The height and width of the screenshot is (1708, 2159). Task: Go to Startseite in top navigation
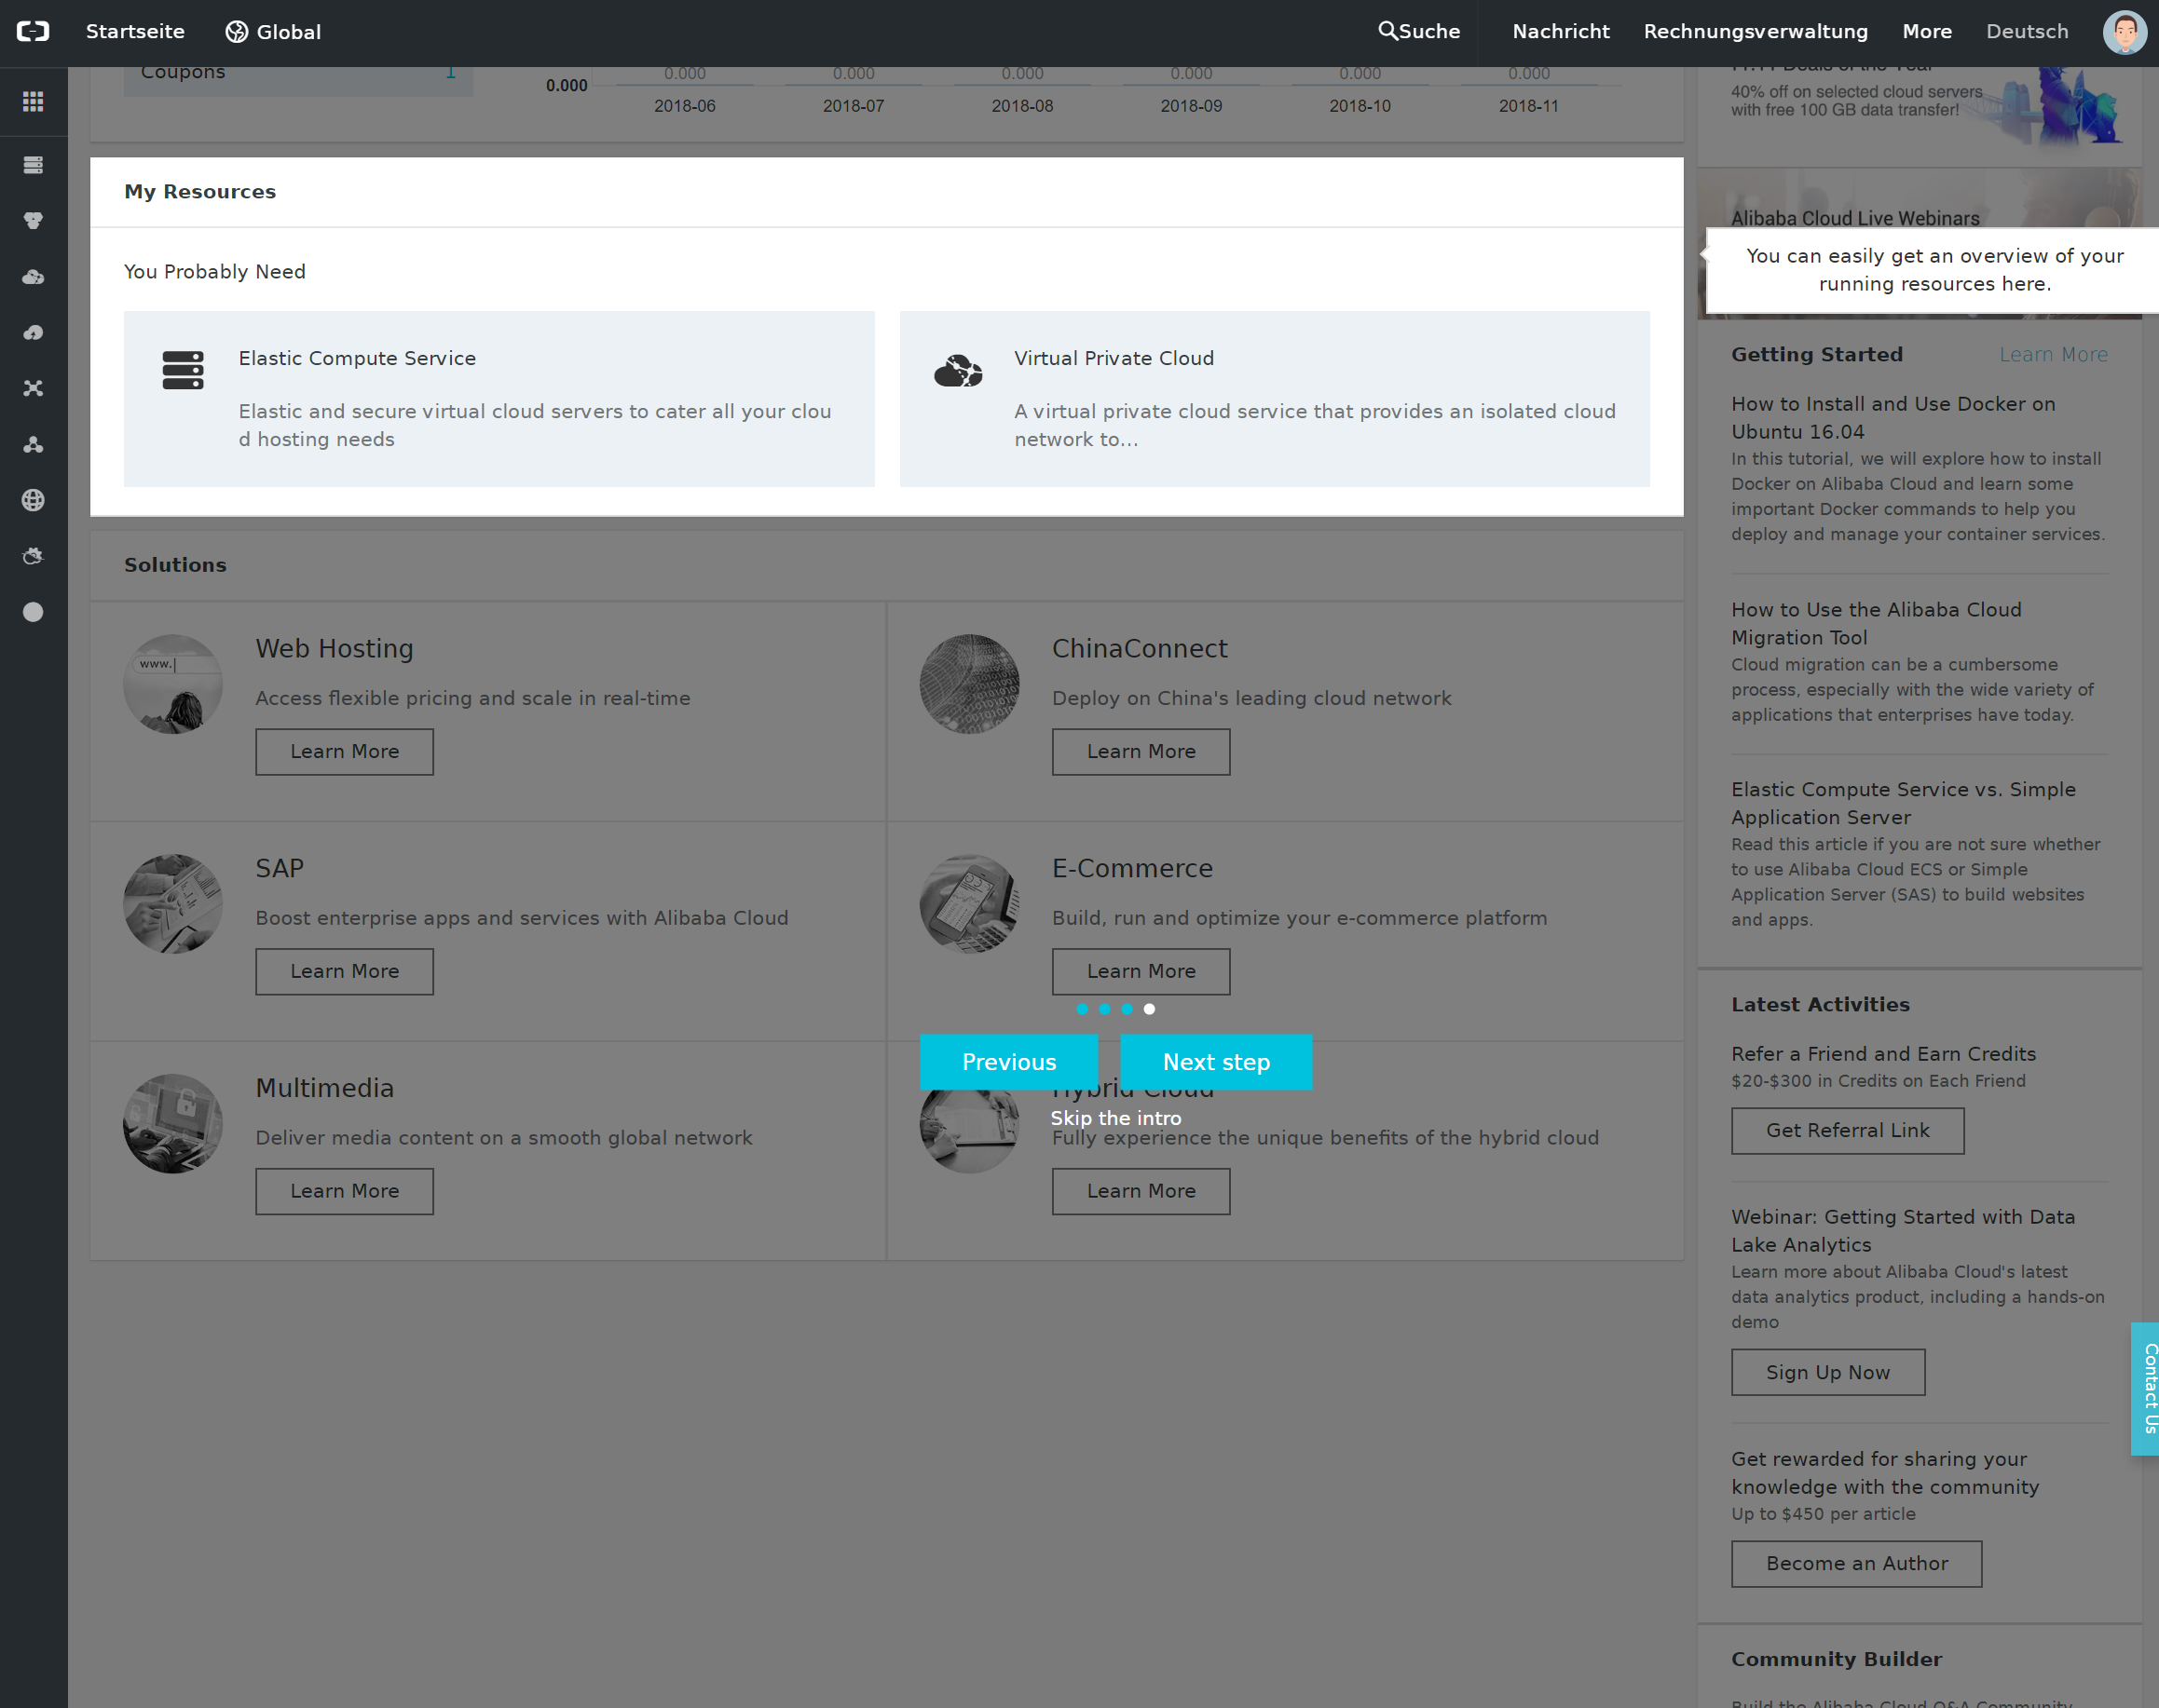(135, 32)
